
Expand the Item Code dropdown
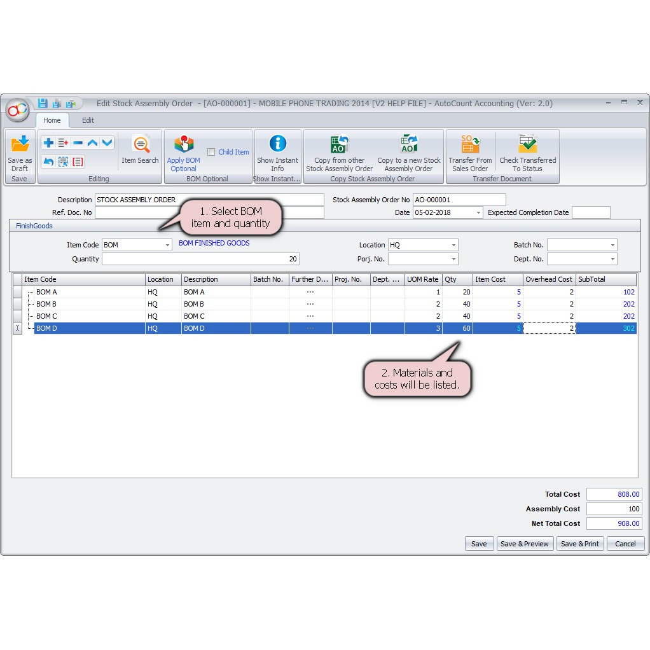(167, 245)
